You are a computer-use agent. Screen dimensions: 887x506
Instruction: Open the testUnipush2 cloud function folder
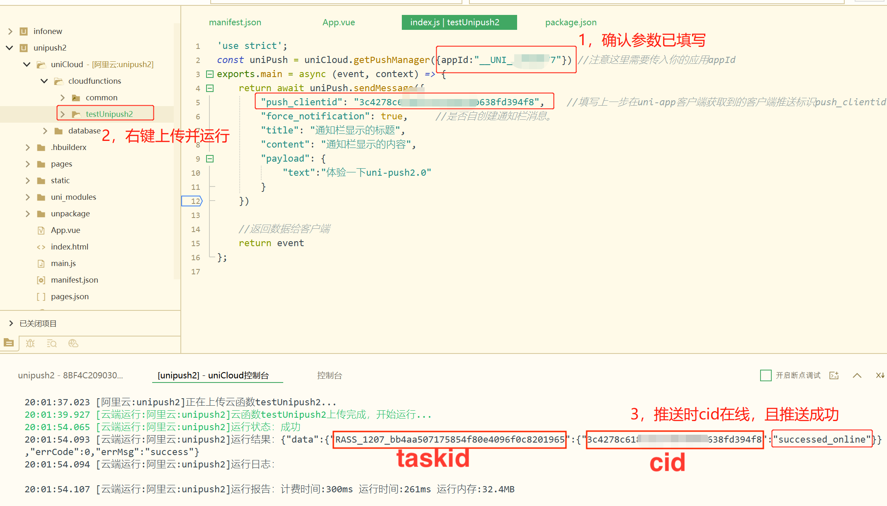coord(109,114)
